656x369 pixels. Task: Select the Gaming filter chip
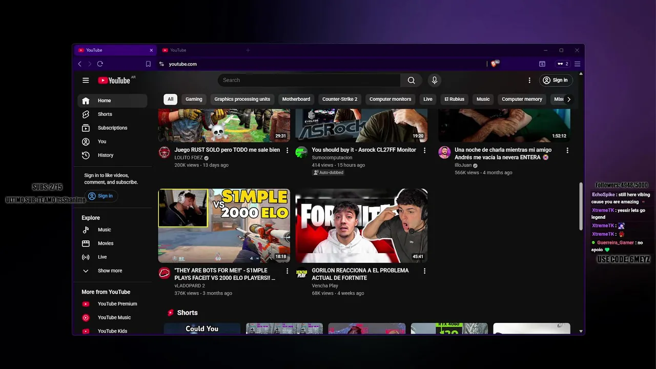pyautogui.click(x=194, y=99)
